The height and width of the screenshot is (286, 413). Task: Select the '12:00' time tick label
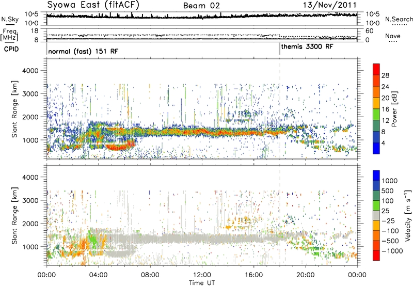pyautogui.click(x=202, y=275)
